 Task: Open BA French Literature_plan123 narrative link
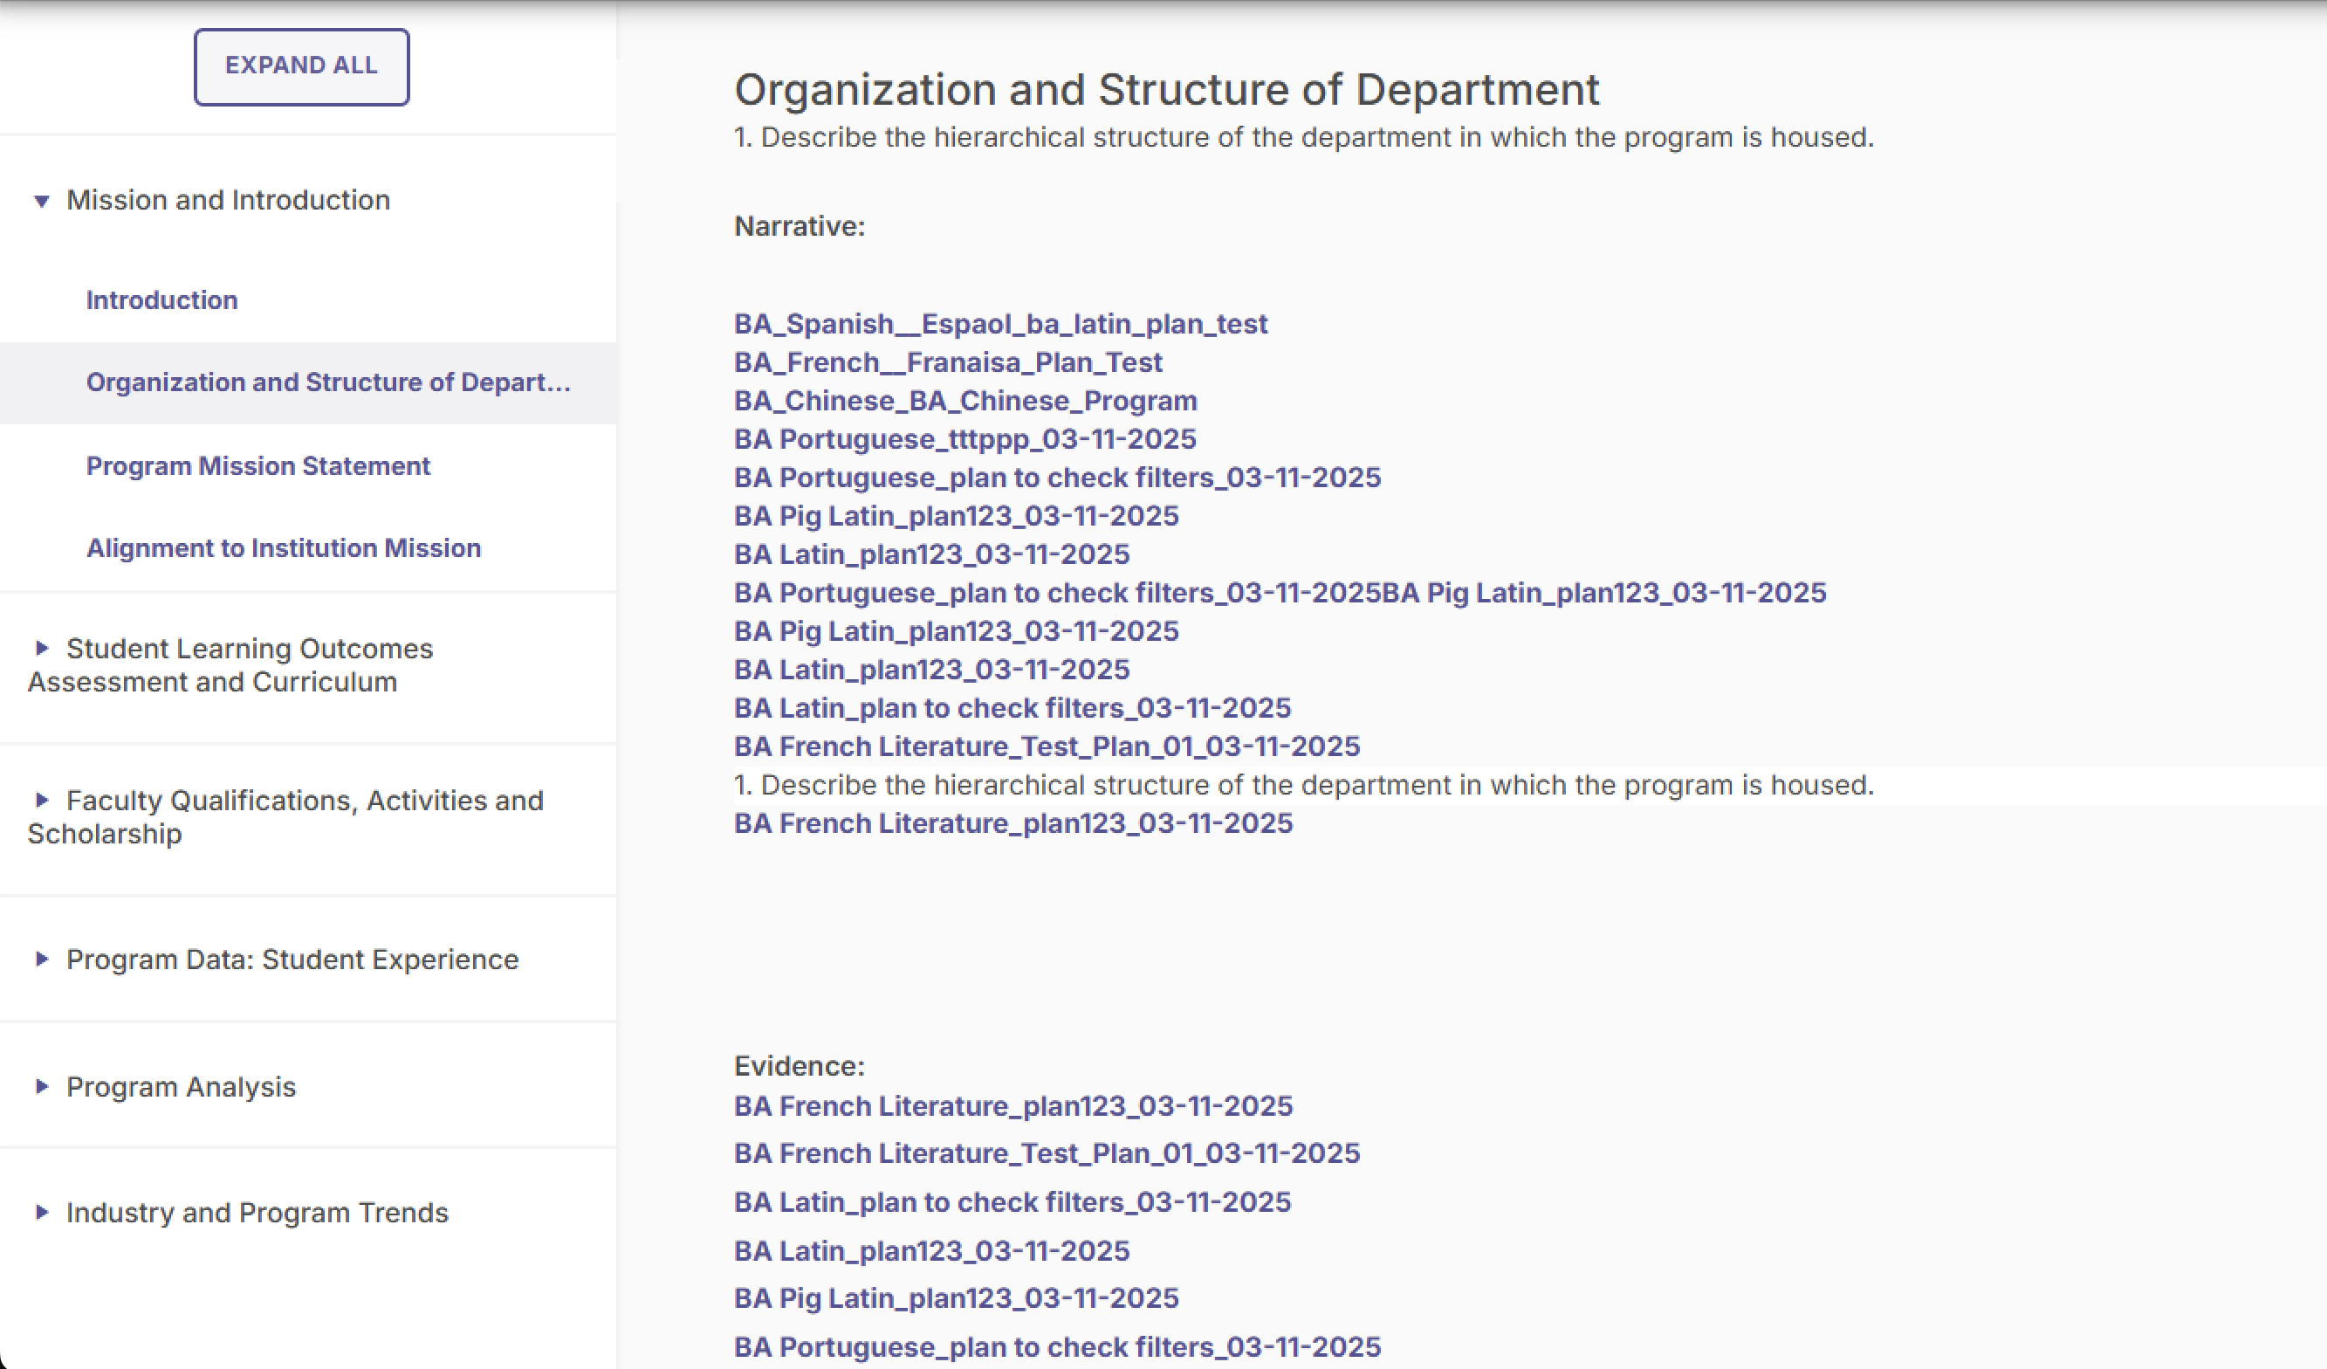click(x=1013, y=823)
